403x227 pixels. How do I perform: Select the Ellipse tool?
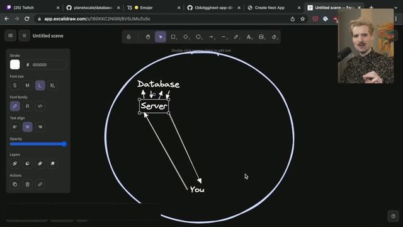[x=198, y=37]
